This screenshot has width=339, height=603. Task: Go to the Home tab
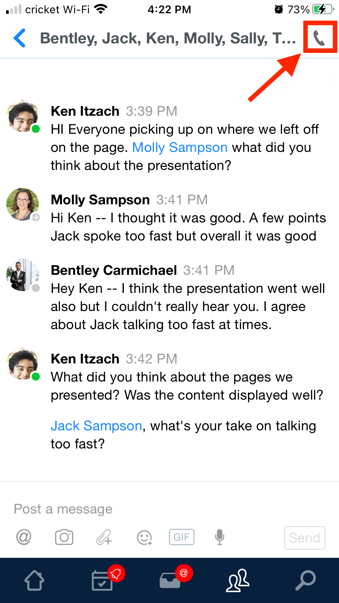click(x=34, y=581)
